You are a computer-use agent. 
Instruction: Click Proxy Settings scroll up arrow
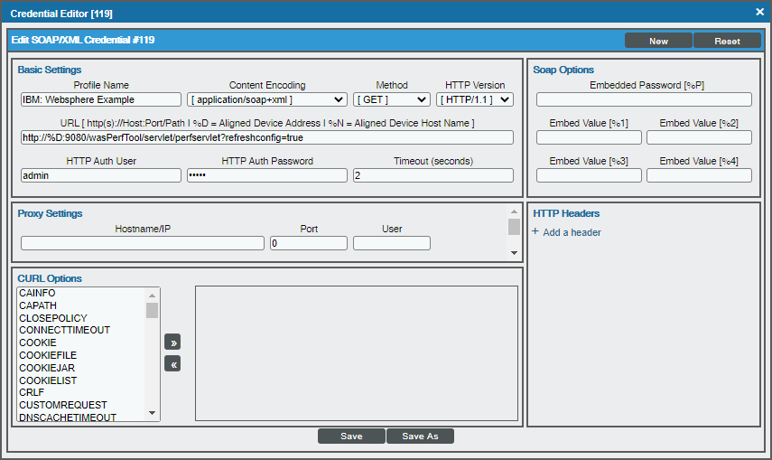coord(514,211)
